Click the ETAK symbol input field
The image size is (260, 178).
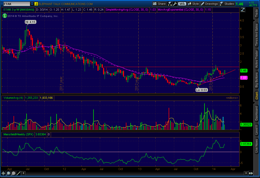(16, 4)
